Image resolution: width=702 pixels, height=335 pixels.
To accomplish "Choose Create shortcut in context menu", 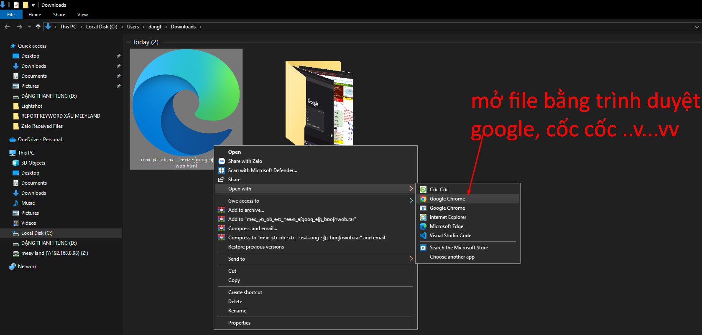I will (x=316, y=292).
